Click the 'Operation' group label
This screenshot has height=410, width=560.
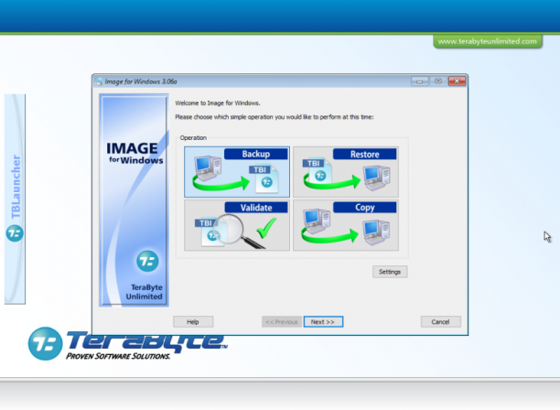[x=193, y=138]
